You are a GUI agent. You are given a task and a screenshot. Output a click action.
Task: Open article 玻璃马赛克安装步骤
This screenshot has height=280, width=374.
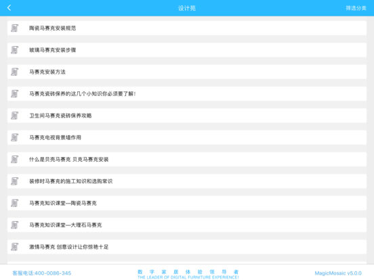point(187,50)
